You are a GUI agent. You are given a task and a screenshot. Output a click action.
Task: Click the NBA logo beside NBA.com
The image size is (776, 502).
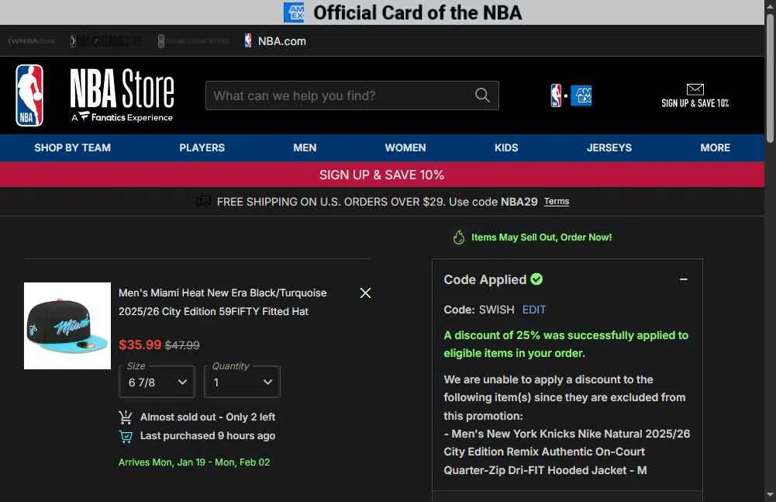248,40
